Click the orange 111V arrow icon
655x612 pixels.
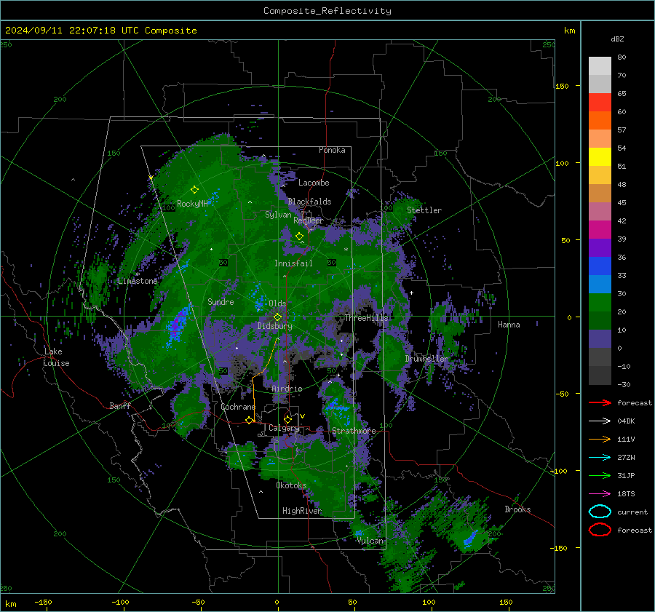point(600,439)
